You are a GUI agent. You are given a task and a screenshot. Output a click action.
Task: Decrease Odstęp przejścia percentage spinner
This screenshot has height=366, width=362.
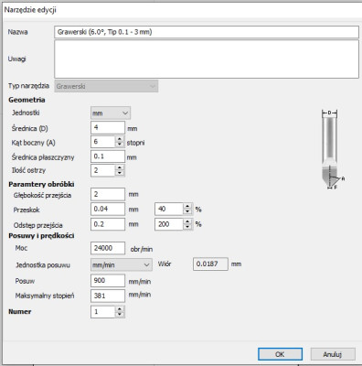187,227
